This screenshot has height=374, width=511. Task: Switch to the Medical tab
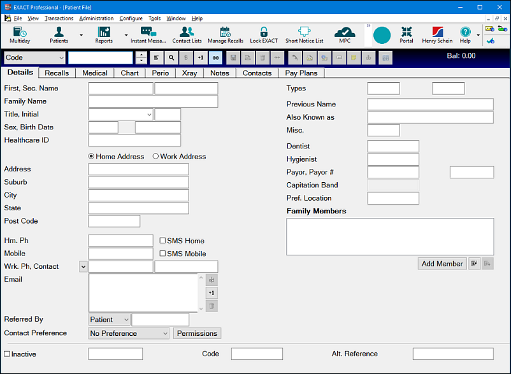tap(95, 73)
